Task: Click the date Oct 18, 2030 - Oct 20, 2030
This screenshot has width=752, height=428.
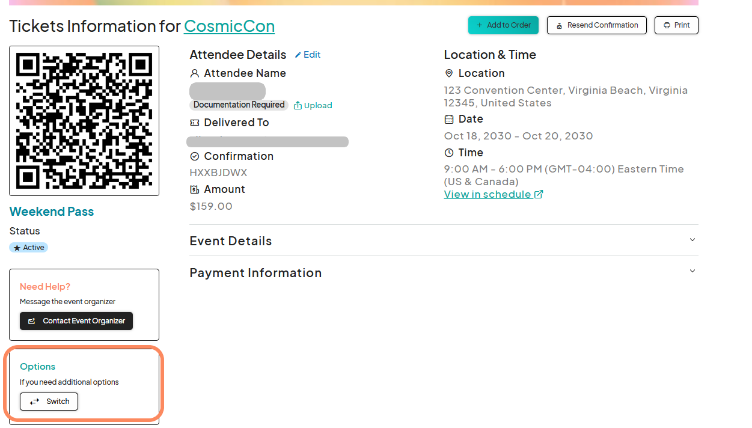Action: click(519, 136)
